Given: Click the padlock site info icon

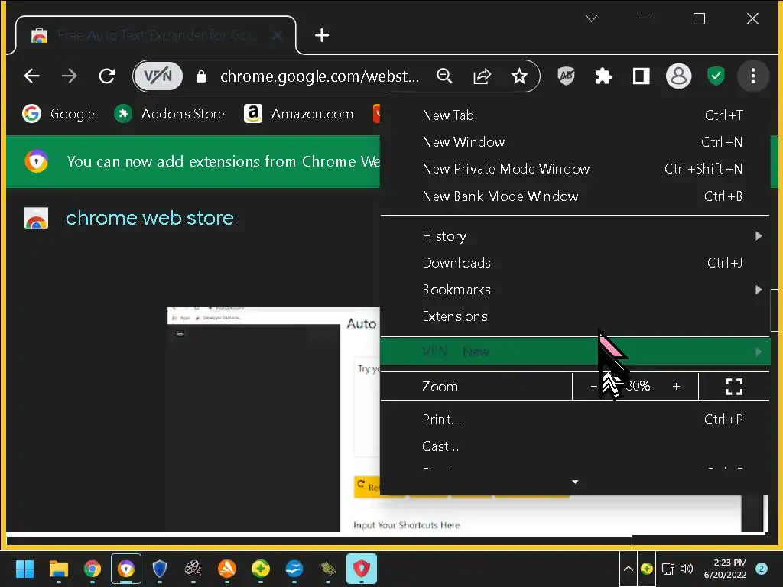Looking at the screenshot, I should [x=201, y=76].
